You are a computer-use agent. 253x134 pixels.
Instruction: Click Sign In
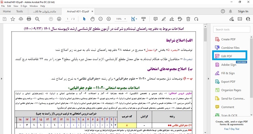(243, 11)
